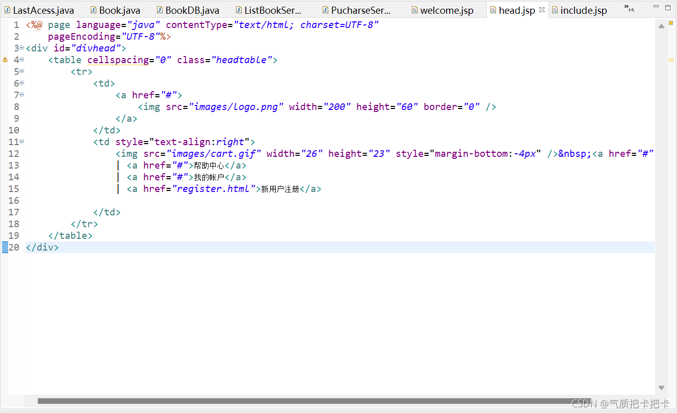Click the width="26" attribute on line 12
Image resolution: width=677 pixels, height=413 pixels.
pos(295,154)
